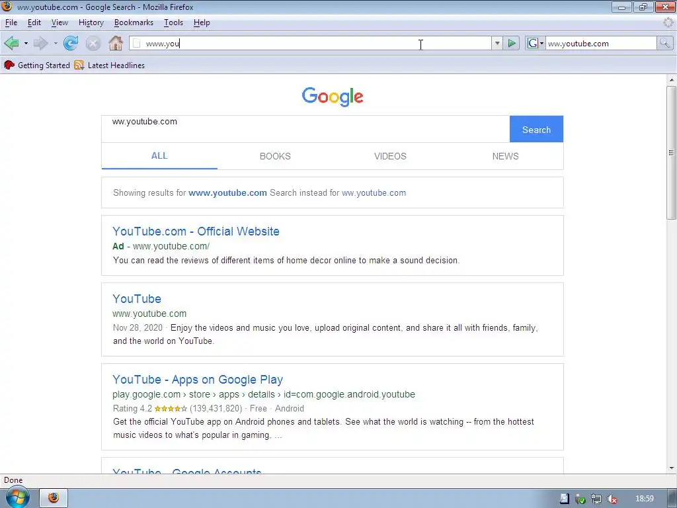Click the Google logo
This screenshot has width=677, height=508.
click(333, 97)
